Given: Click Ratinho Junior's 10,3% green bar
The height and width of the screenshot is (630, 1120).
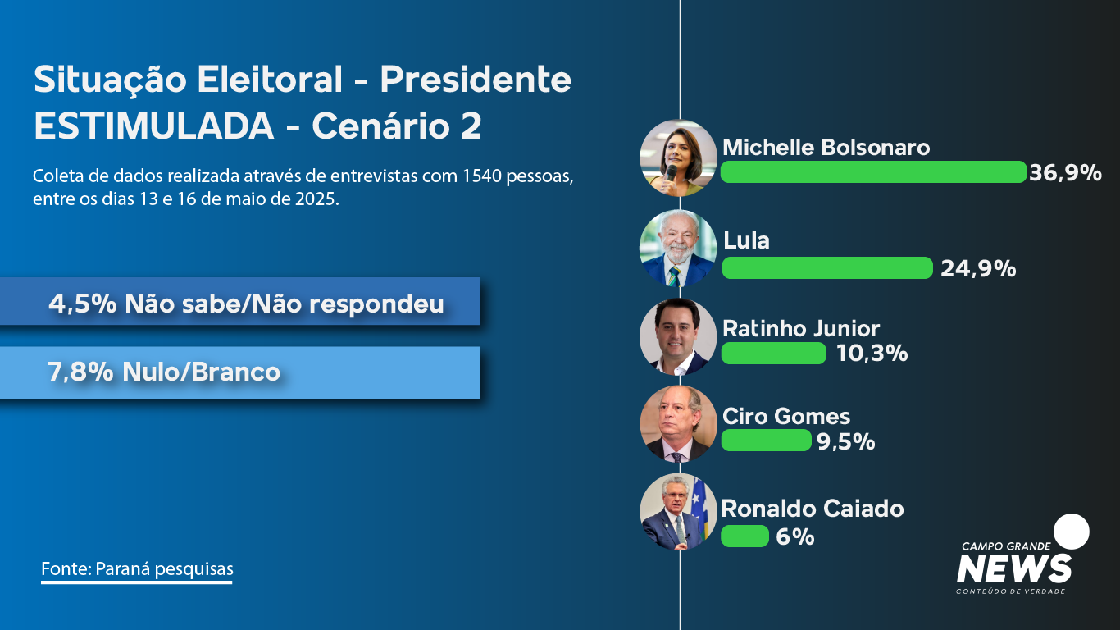Looking at the screenshot, I should coord(773,354).
